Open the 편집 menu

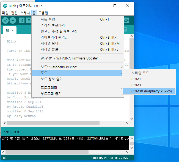pyautogui.click(x=14, y=13)
